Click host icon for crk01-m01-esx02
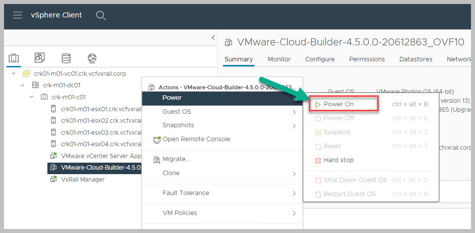The width and height of the screenshot is (475, 233). point(53,120)
